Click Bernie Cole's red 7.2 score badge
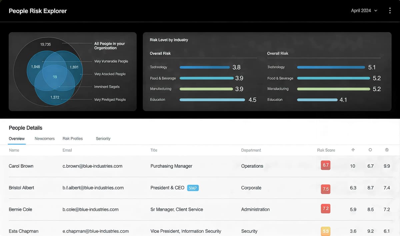This screenshot has width=400, height=236. pos(325,209)
